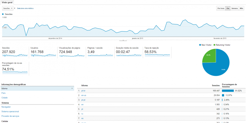Click the 81,02% percentage bar

point(228,91)
